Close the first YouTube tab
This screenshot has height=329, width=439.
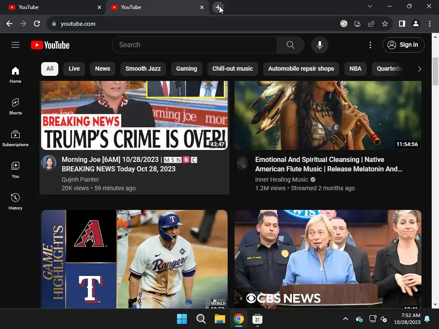pos(99,7)
